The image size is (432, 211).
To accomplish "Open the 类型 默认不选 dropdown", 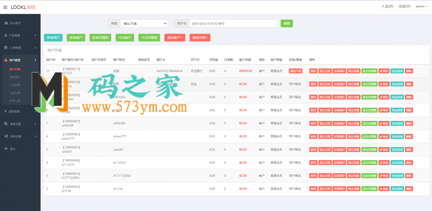I will tap(143, 24).
